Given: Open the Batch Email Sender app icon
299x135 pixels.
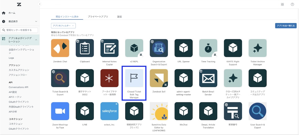Looking at the screenshot, I should (208, 78).
